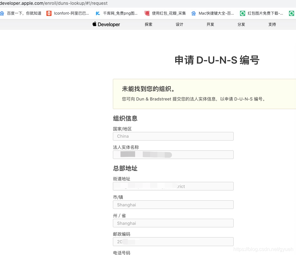
Task: Open the 分发 navigation menu
Action: tap(241, 24)
